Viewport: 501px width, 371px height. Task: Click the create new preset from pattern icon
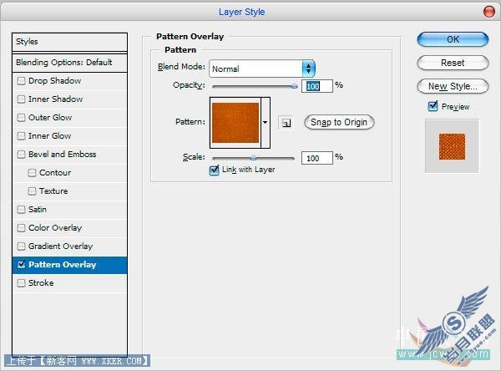coord(286,123)
